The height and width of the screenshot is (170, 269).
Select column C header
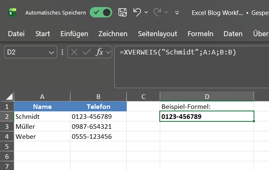(x=143, y=96)
